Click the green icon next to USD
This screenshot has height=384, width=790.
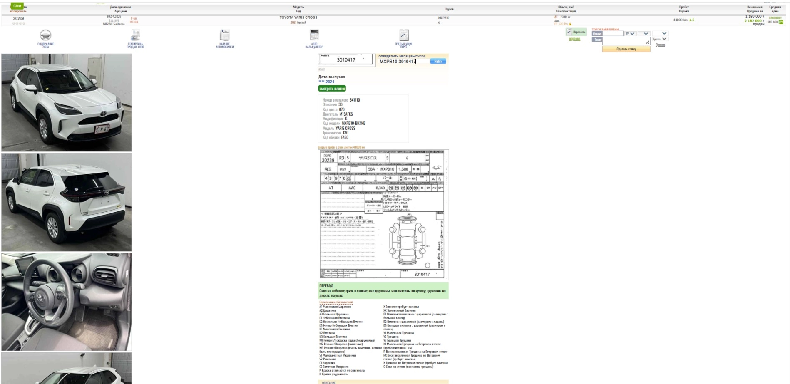pyautogui.click(x=781, y=22)
